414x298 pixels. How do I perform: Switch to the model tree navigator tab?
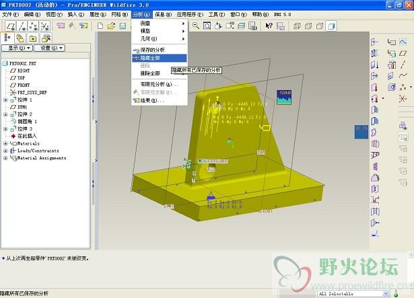7,38
